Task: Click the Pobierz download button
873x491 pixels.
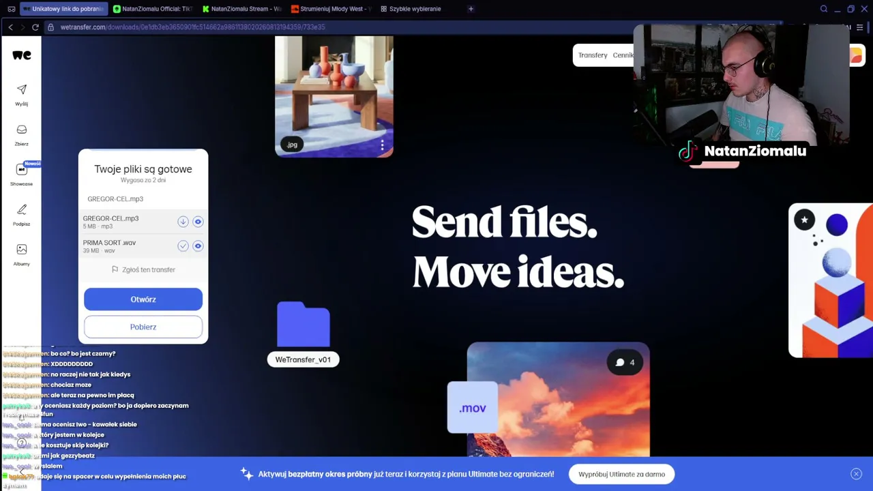Action: tap(143, 327)
